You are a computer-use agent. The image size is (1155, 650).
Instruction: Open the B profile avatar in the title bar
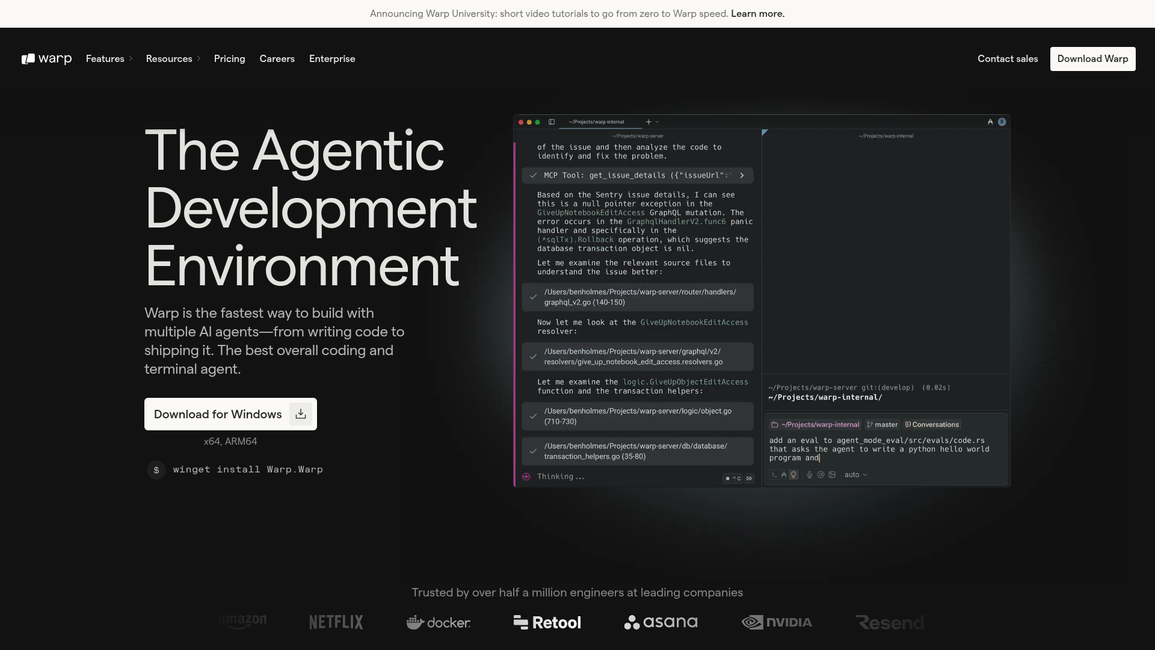click(x=1001, y=122)
